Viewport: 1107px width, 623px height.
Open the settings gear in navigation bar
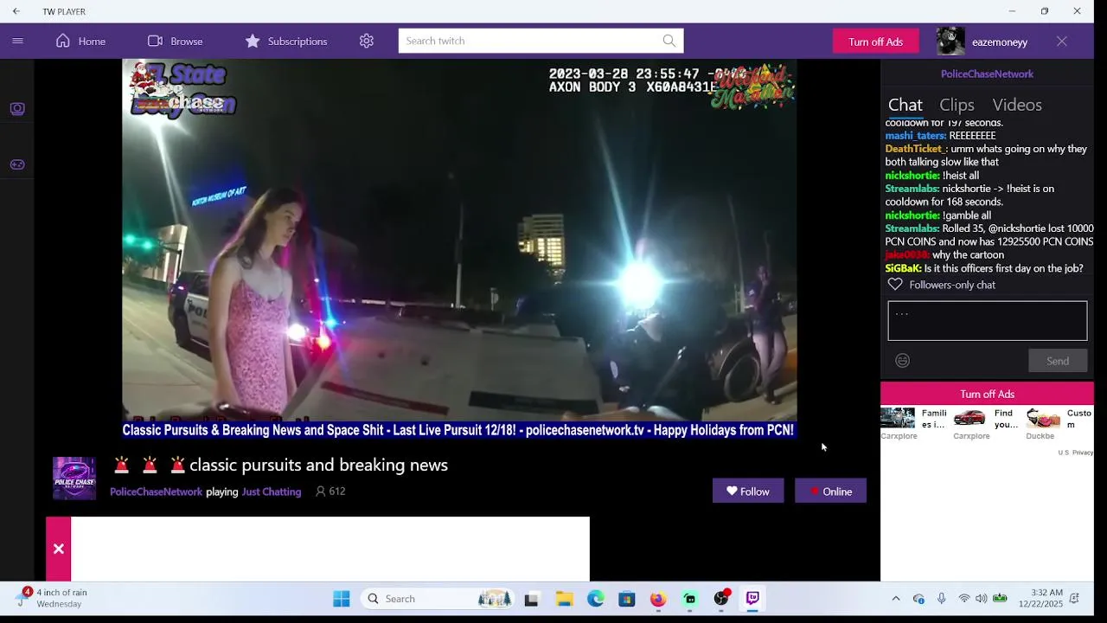click(x=367, y=41)
